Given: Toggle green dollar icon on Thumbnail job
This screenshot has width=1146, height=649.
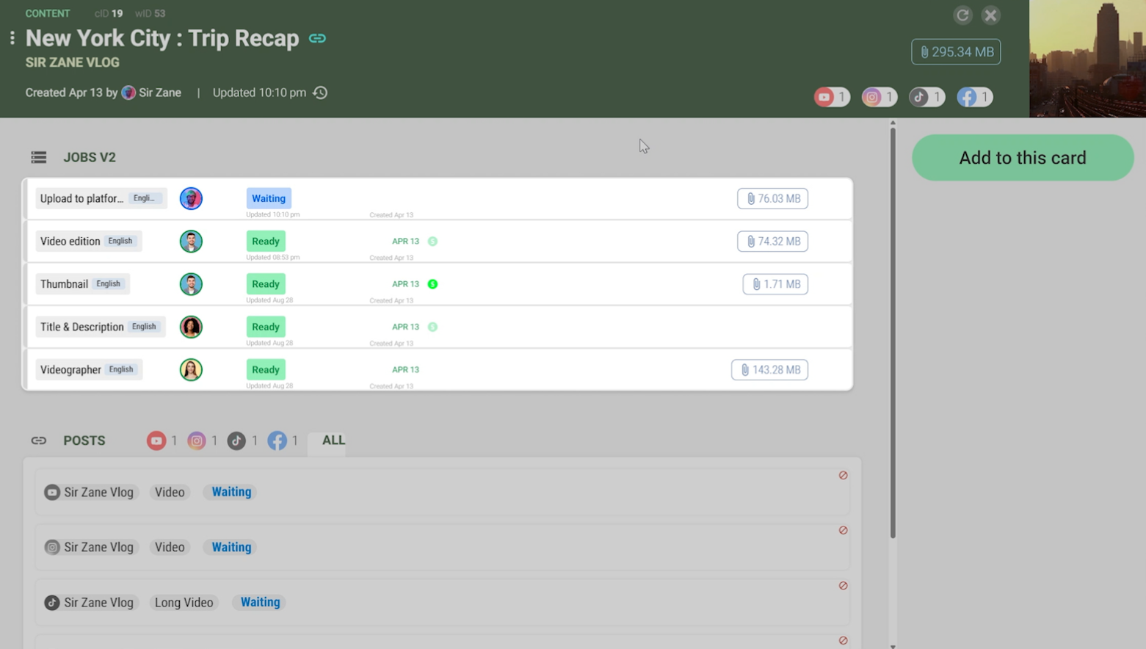Looking at the screenshot, I should (432, 284).
